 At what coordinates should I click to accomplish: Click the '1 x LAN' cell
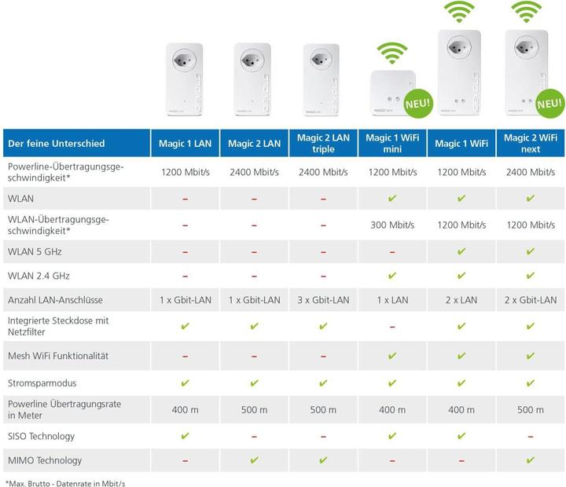coord(392,300)
